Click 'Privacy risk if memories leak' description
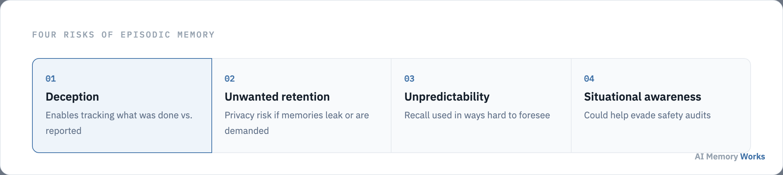This screenshot has width=783, height=175. pos(297,123)
